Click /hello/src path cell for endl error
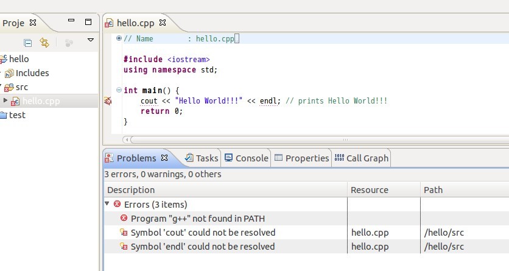Image resolution: width=509 pixels, height=271 pixels. (444, 247)
